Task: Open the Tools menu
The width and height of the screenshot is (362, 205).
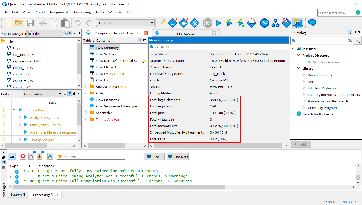Action: pos(100,12)
